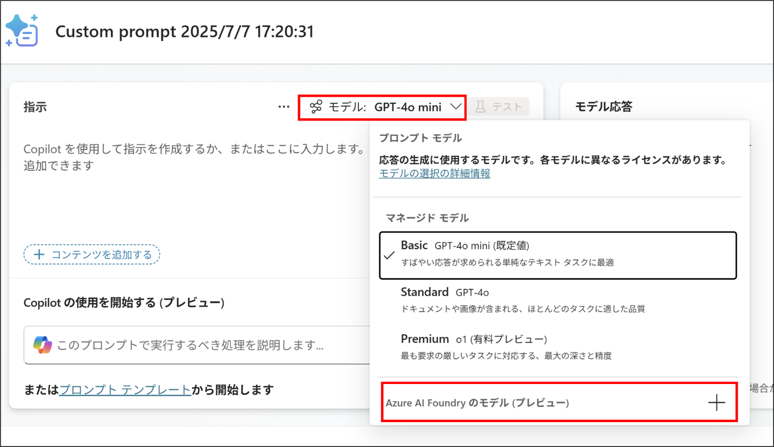Image resolution: width=774 pixels, height=447 pixels.
Task: Click the テスト button
Action: tap(498, 107)
